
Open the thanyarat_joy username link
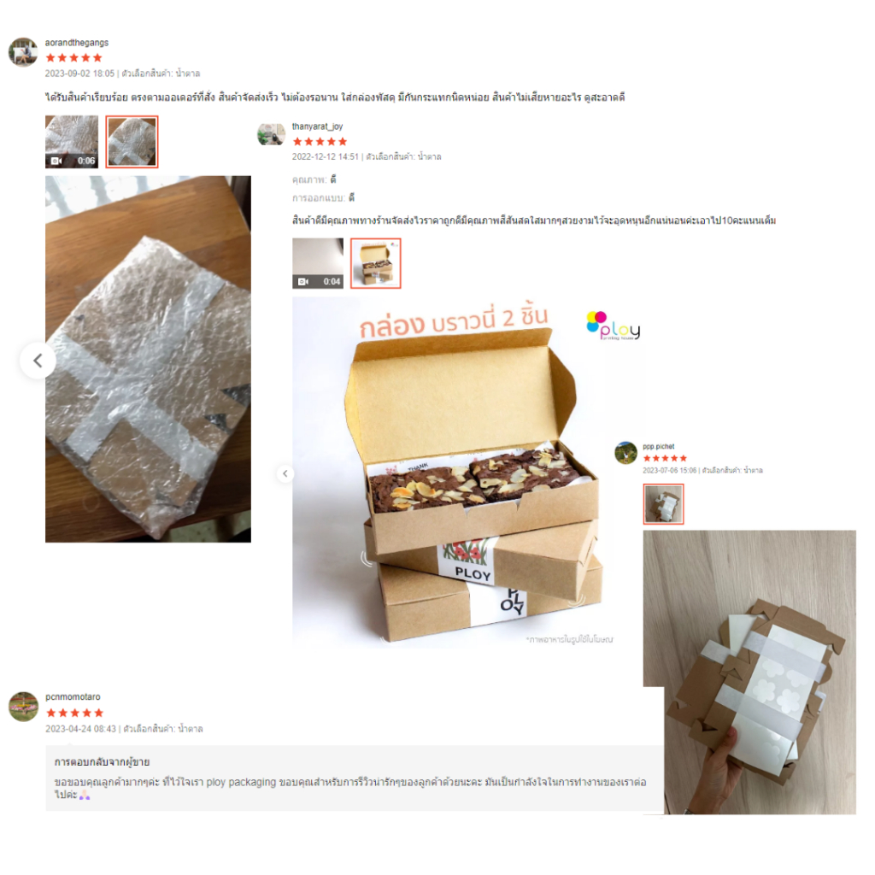(318, 126)
